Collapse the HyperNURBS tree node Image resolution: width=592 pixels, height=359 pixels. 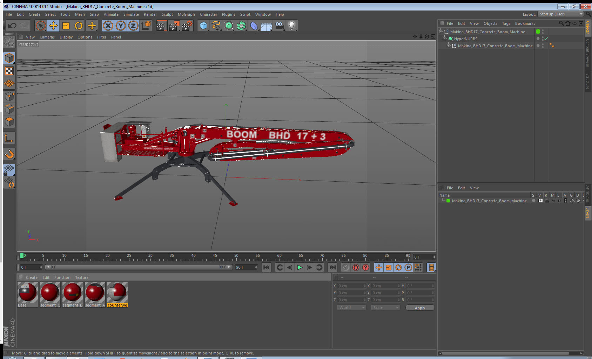point(444,38)
